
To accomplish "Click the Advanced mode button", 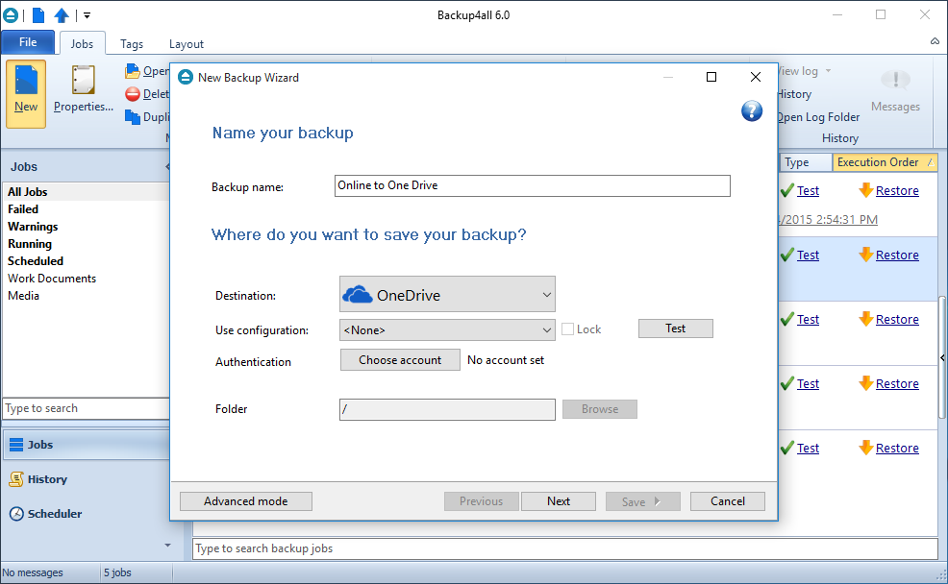I will coord(246,501).
